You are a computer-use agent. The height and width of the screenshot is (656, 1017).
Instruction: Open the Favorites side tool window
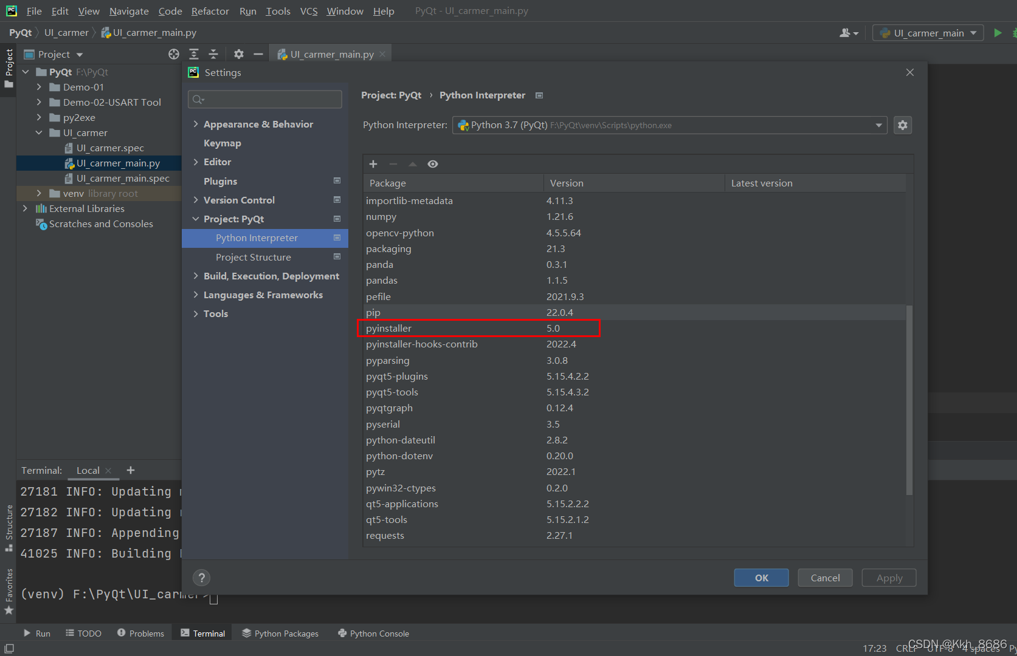click(x=9, y=592)
